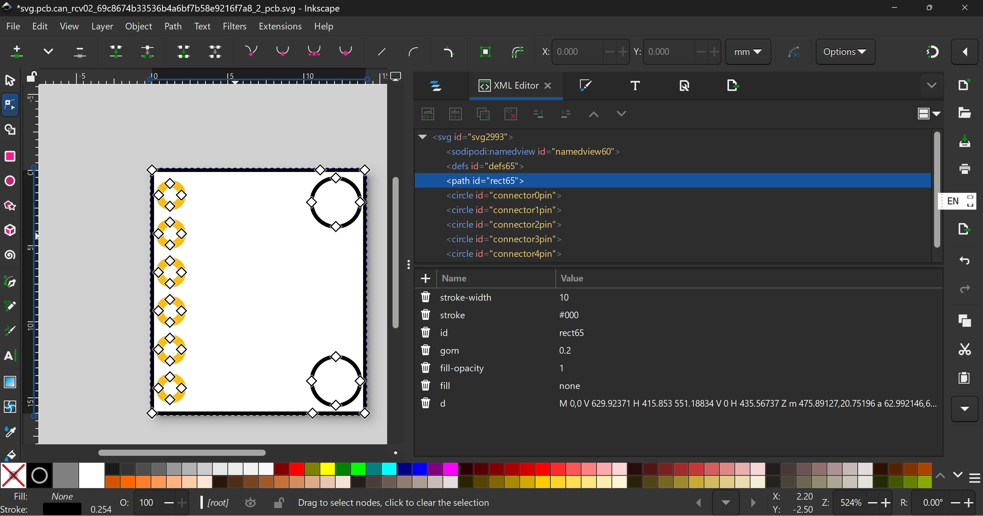The image size is (983, 516).
Task: Choose the 3D Box tool
Action: tap(10, 230)
